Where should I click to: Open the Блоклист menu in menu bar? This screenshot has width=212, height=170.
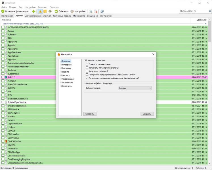tap(43, 7)
